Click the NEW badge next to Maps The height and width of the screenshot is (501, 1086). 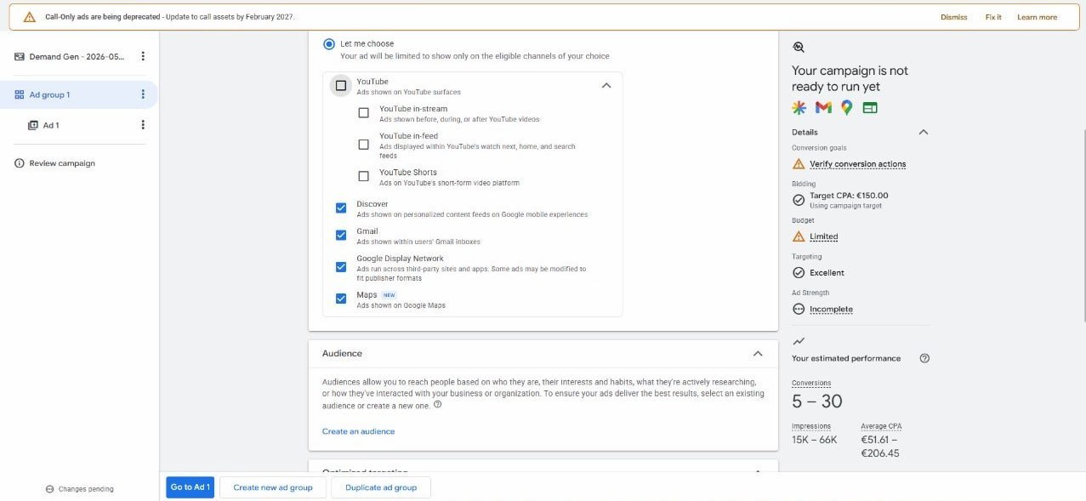click(389, 295)
